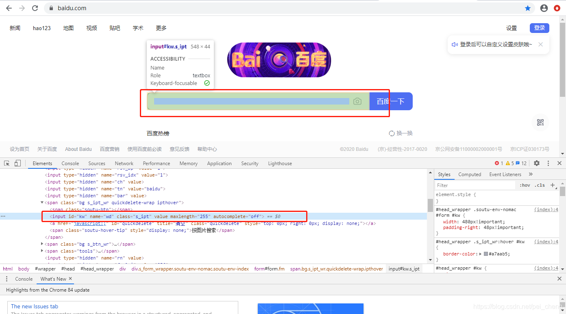Open The new Issues tab link
The height and width of the screenshot is (314, 566).
35,306
